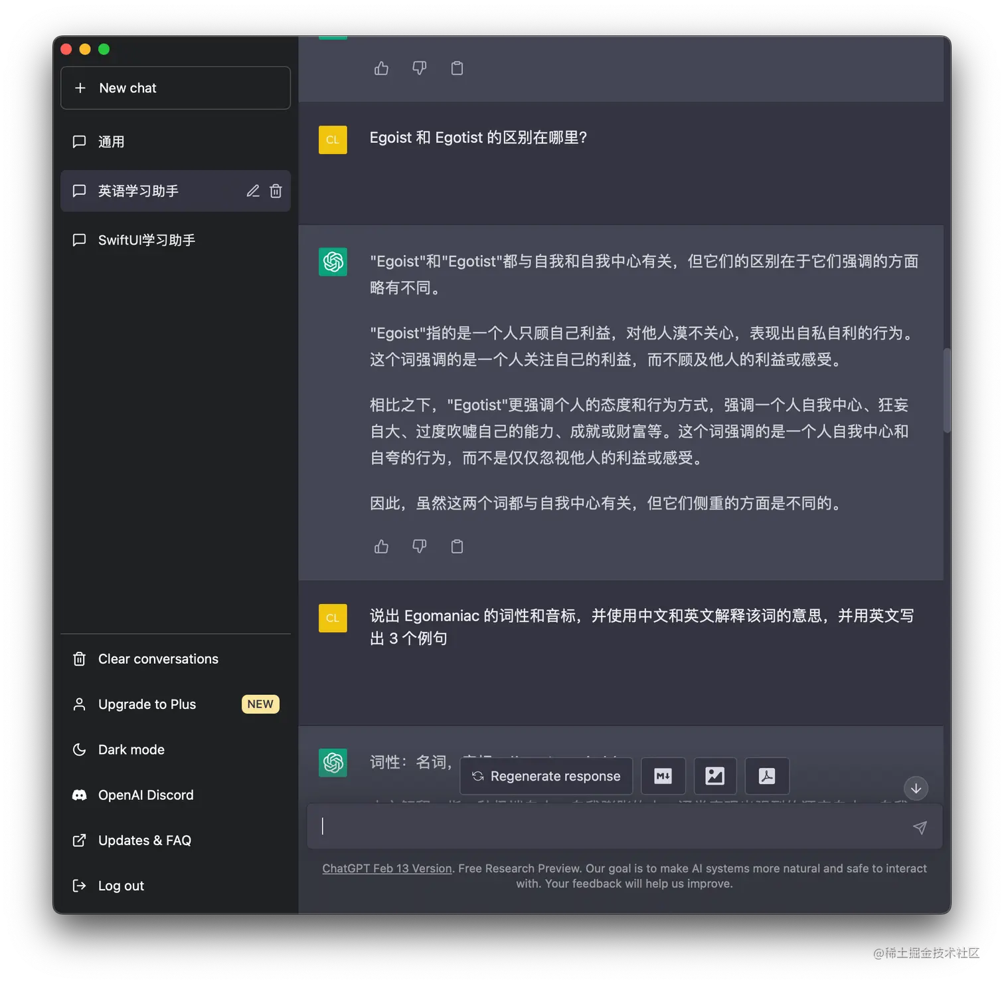1004x984 pixels.
Task: Open the 通用 conversation
Action: click(175, 142)
